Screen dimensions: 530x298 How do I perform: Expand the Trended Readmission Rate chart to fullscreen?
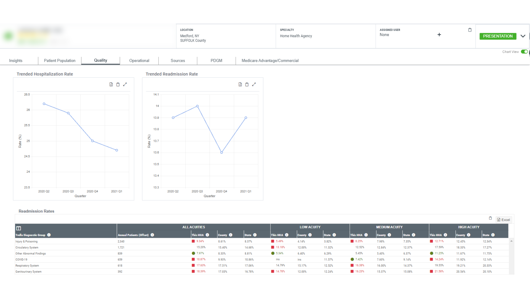[x=254, y=84]
